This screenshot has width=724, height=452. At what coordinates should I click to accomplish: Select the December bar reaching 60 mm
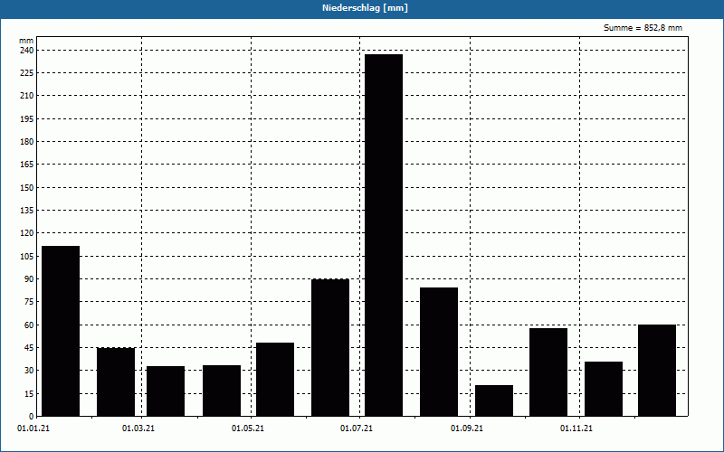657,371
